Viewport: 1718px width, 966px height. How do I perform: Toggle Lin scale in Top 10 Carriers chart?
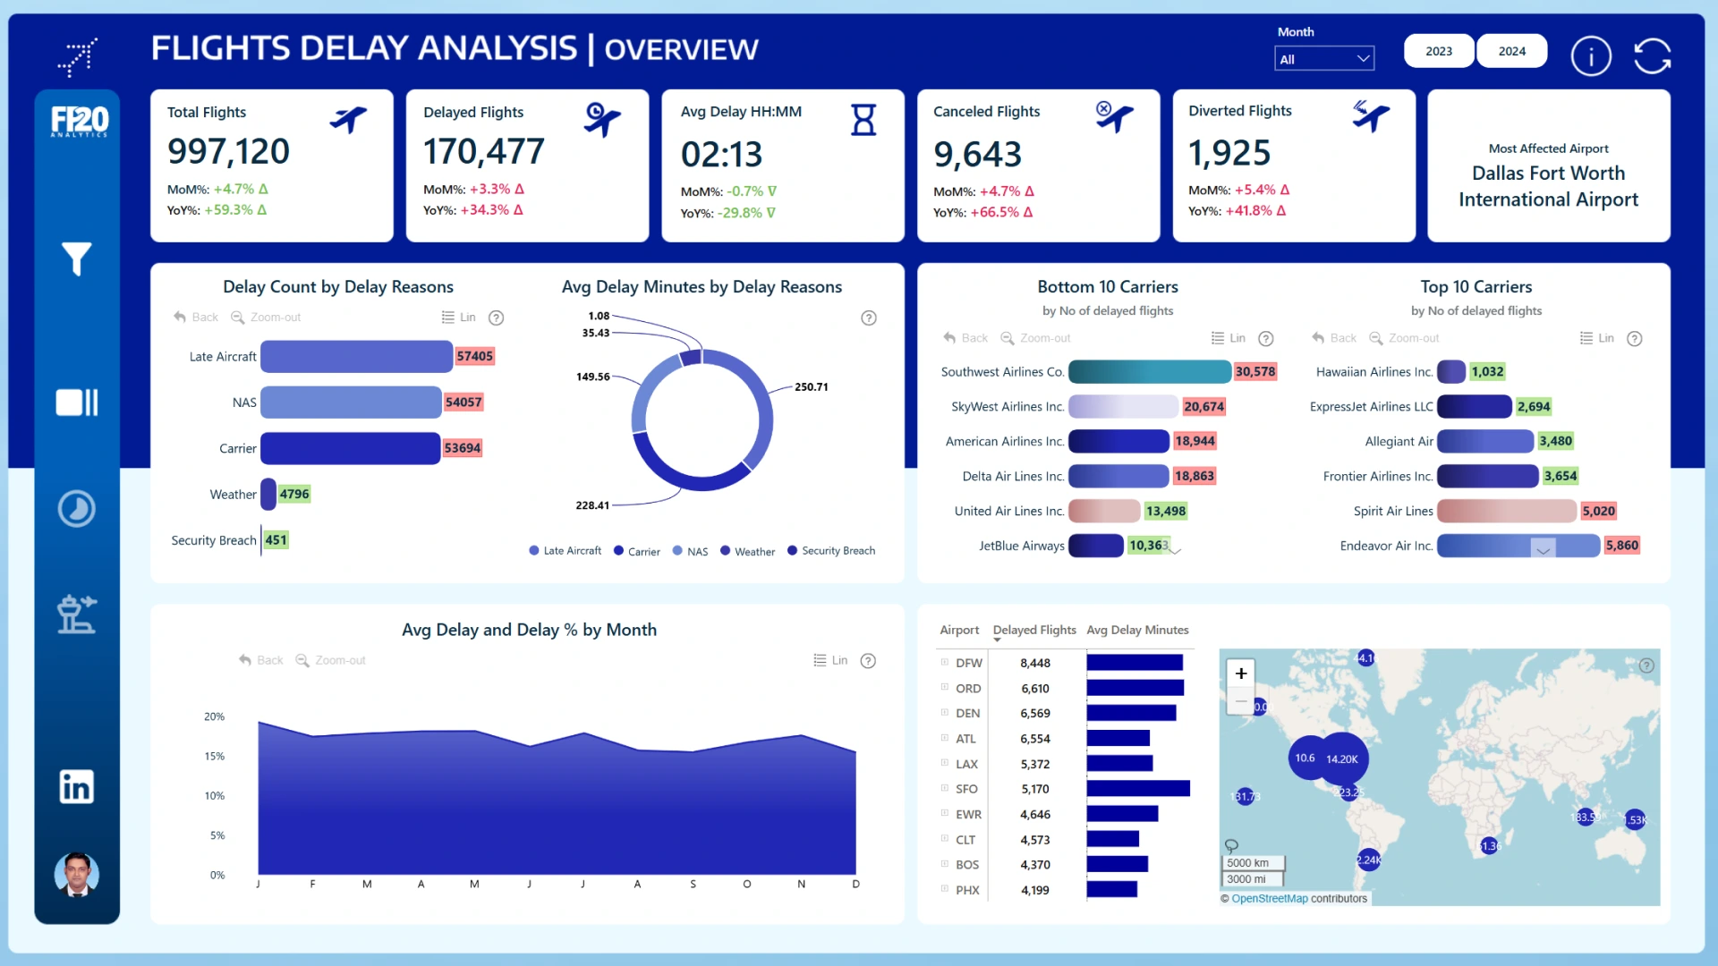1597,338
